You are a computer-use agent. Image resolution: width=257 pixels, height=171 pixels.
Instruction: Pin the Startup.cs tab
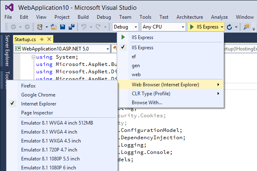[x=42, y=39]
